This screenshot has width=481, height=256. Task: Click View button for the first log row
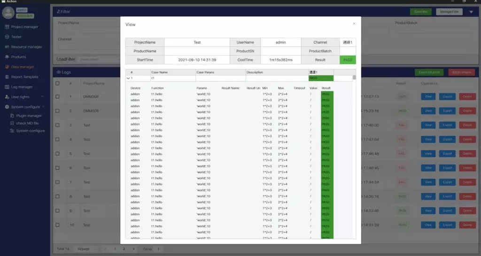[x=428, y=97]
